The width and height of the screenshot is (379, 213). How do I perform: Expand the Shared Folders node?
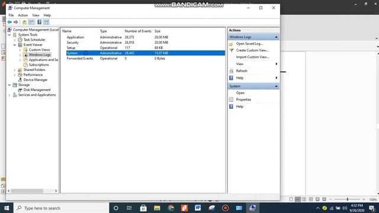tap(15, 70)
